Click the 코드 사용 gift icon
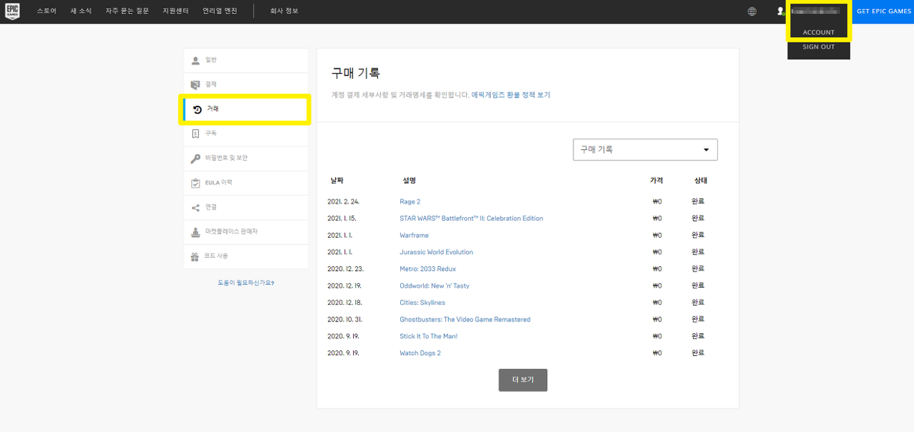 (x=195, y=256)
